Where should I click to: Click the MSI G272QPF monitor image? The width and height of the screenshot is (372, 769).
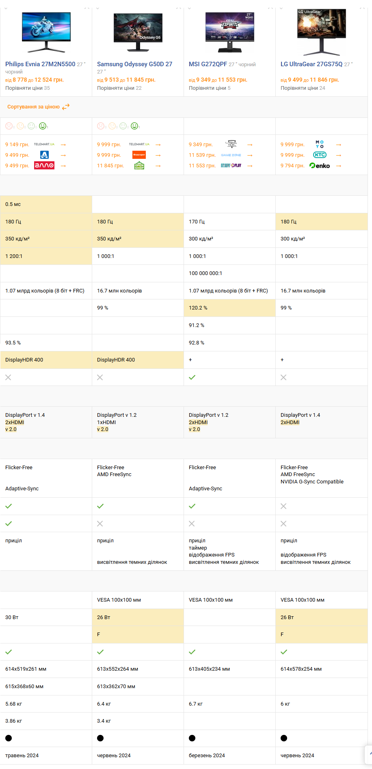click(x=230, y=32)
